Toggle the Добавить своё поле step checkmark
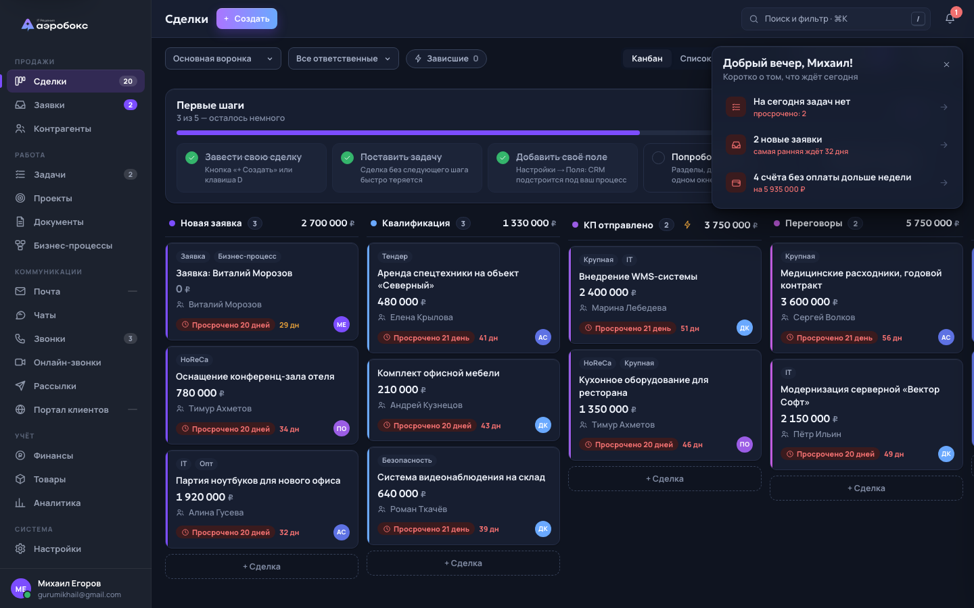The image size is (974, 608). click(503, 157)
